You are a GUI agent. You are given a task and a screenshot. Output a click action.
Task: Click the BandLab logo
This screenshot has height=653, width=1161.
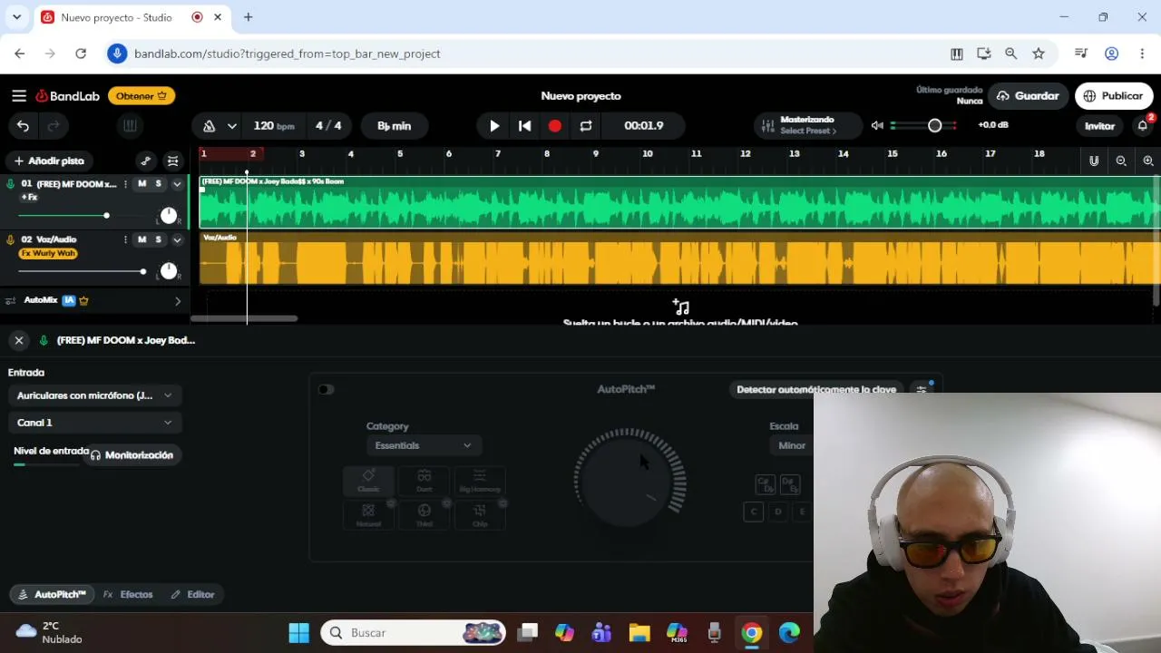click(68, 95)
